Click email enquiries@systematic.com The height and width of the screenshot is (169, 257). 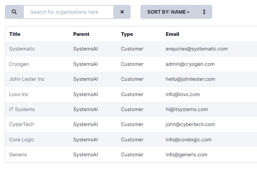point(197,49)
